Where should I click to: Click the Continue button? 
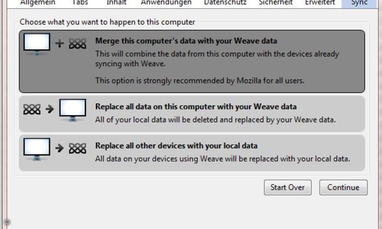pos(343,187)
